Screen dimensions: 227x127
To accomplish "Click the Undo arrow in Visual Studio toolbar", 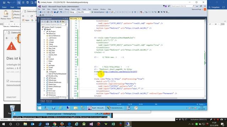I will click(61, 12).
